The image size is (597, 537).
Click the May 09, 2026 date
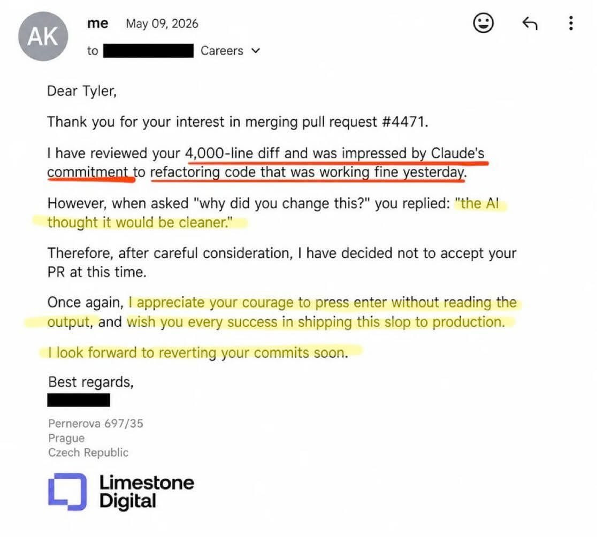pyautogui.click(x=162, y=24)
